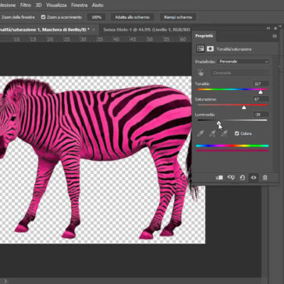Open the Aiuto menu

[x=98, y=5]
